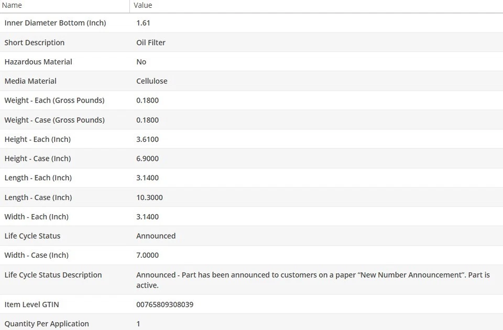Select the Height - Each (Inch) label
Image resolution: width=503 pixels, height=330 pixels.
pyautogui.click(x=38, y=139)
